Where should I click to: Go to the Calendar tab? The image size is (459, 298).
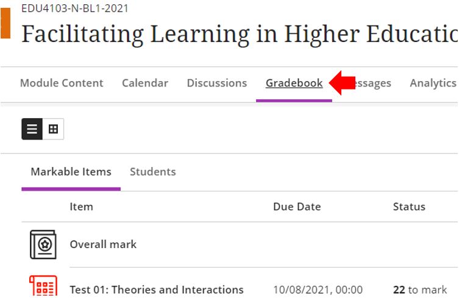(x=145, y=83)
